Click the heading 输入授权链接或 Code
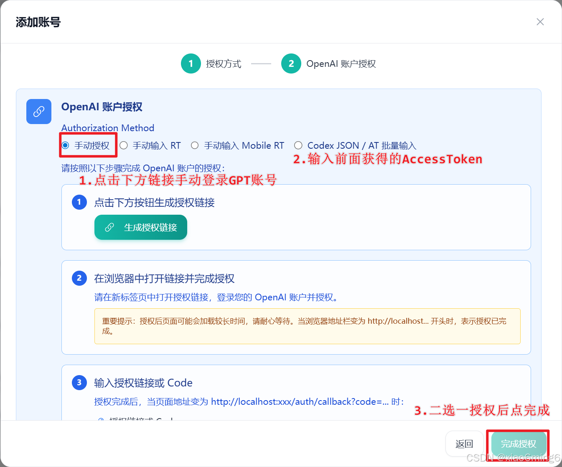This screenshot has width=562, height=467. click(x=143, y=383)
